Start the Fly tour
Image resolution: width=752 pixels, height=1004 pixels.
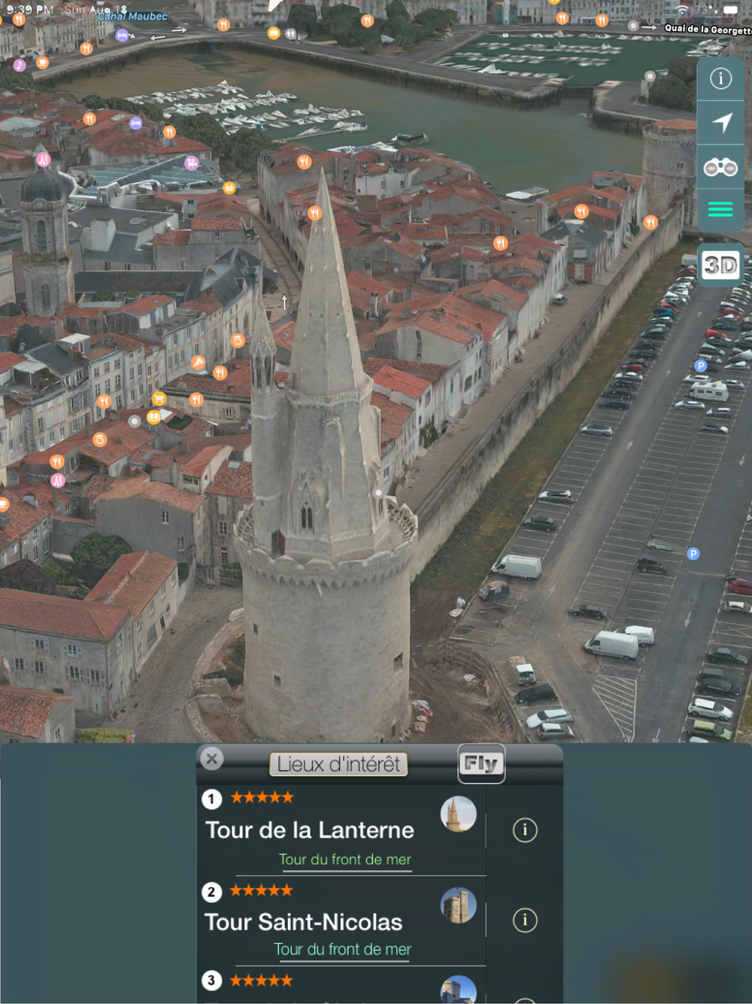pyautogui.click(x=481, y=764)
